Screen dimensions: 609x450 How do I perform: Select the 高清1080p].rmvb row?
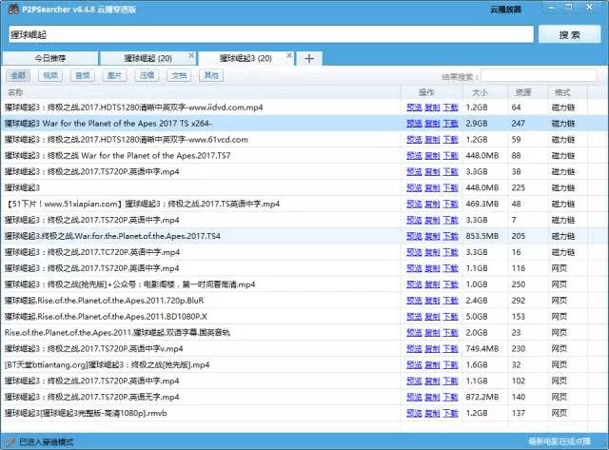(304, 414)
